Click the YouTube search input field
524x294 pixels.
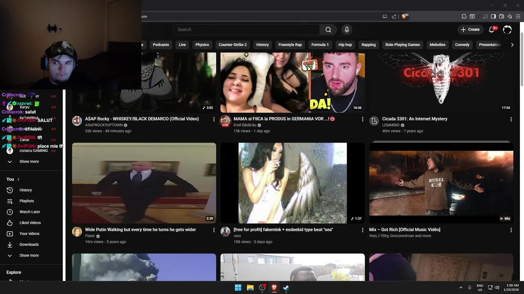246,29
